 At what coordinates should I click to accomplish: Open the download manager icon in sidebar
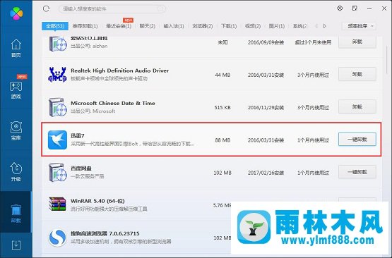click(16, 245)
